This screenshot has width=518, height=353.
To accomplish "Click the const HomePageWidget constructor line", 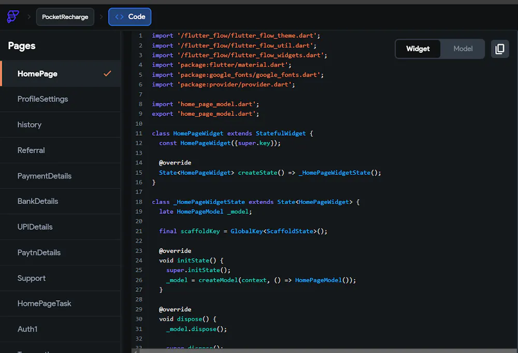I will point(220,143).
